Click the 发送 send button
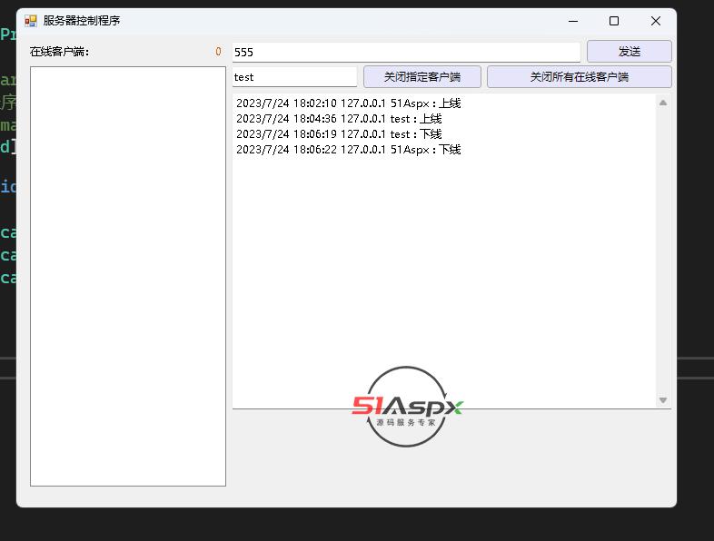This screenshot has height=541, width=714. tap(629, 52)
